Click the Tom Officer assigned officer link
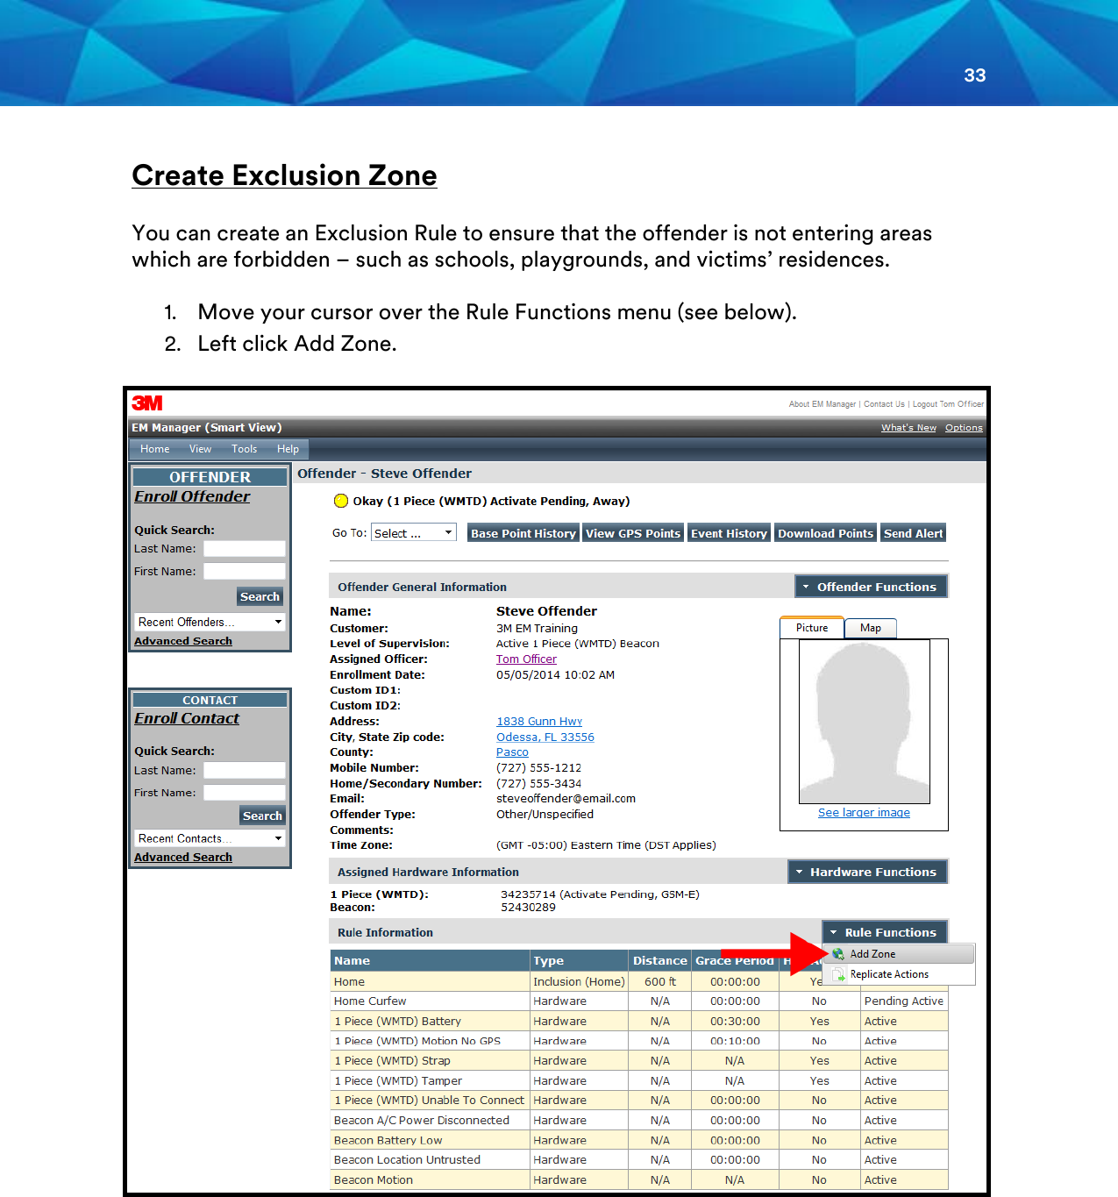1118x1197 pixels. tap(526, 659)
